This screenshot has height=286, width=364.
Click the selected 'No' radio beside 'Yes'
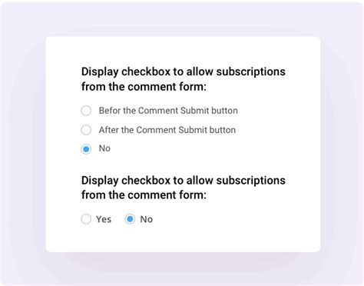point(130,219)
